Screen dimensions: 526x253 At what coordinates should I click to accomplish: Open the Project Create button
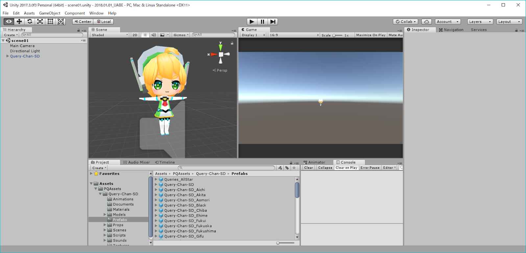(99, 168)
